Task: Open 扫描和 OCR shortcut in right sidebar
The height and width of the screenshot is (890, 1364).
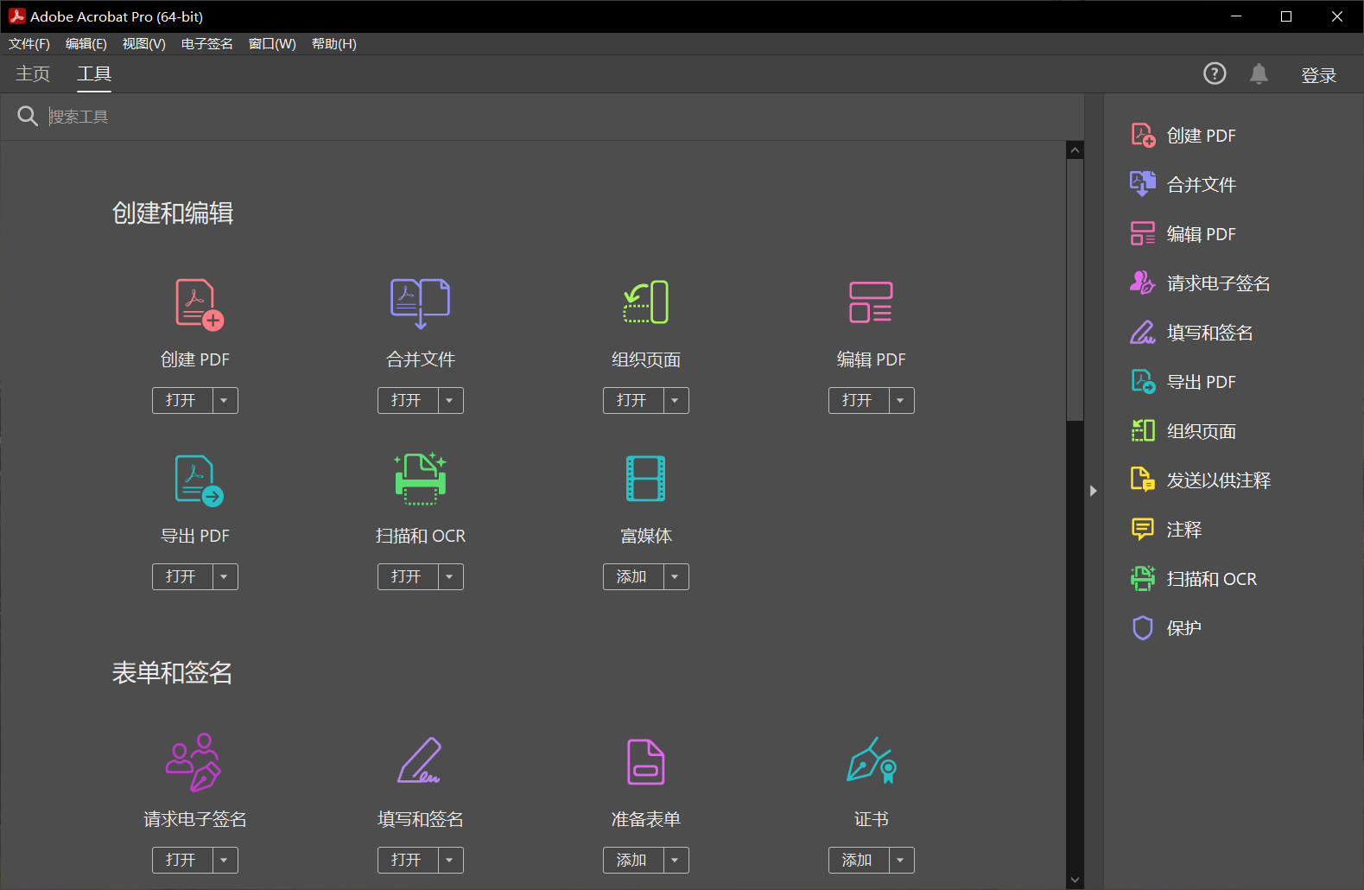Action: click(x=1195, y=579)
